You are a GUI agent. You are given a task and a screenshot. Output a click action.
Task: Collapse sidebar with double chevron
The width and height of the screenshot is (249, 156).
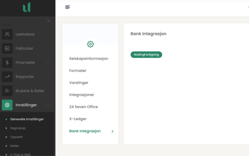pos(48,21)
